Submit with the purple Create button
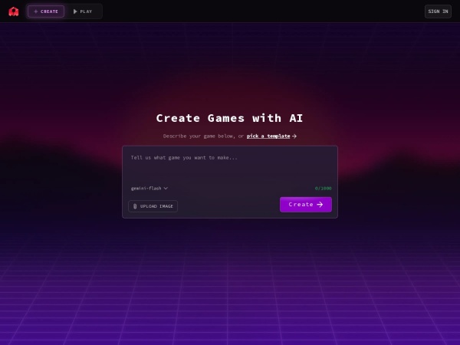This screenshot has width=460, height=345. [x=306, y=205]
